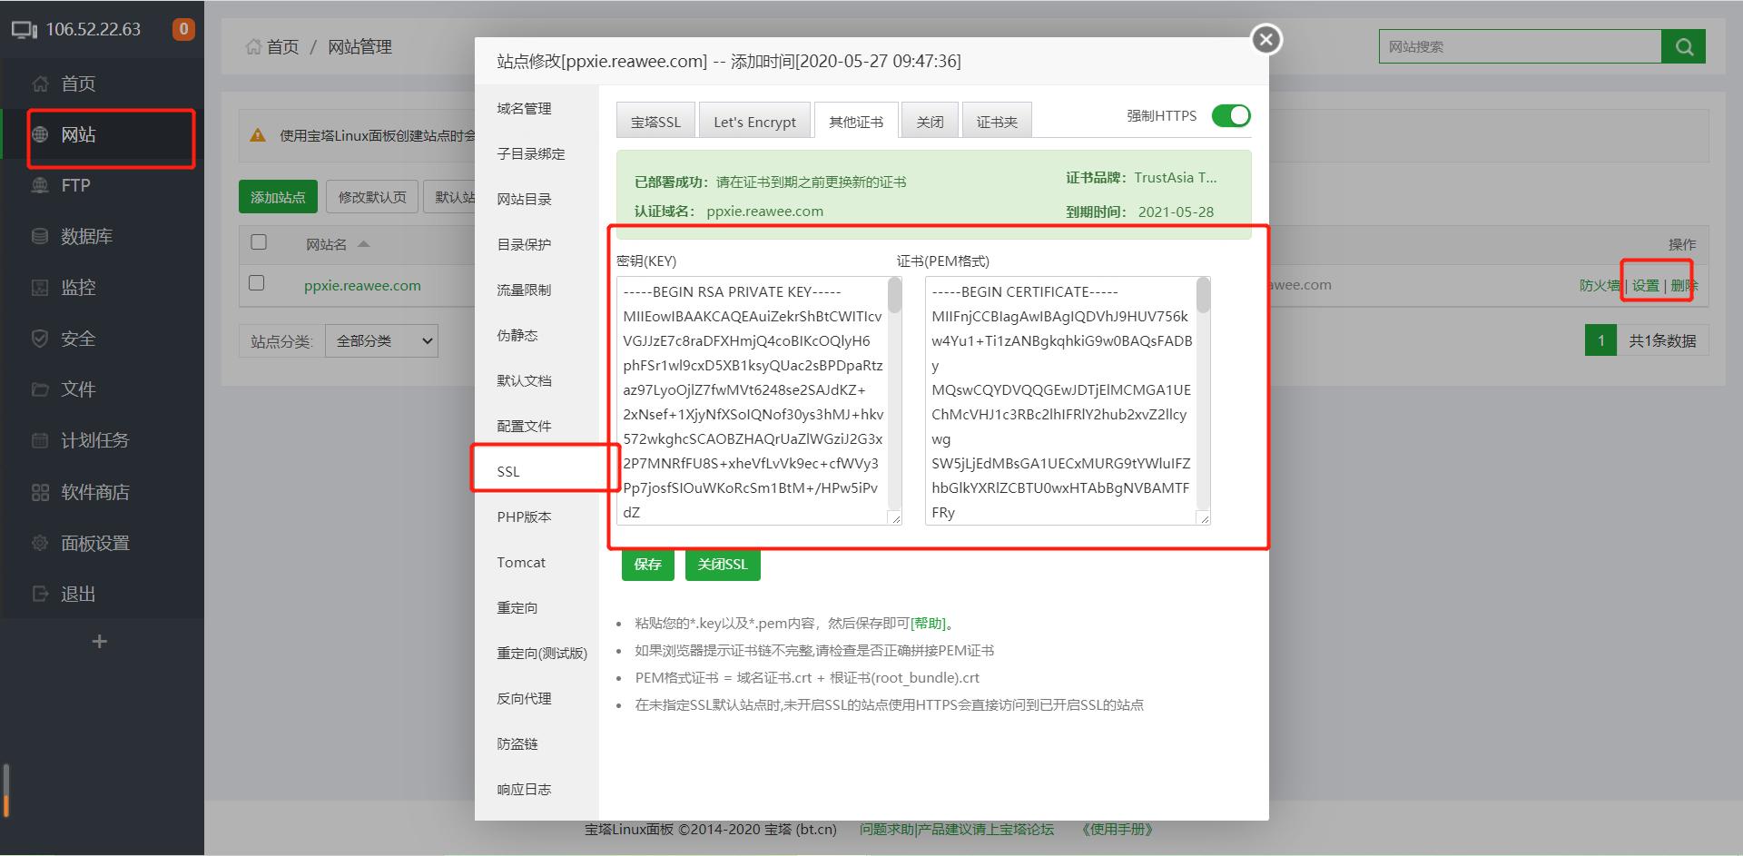Open the software store grid icon

[x=40, y=492]
